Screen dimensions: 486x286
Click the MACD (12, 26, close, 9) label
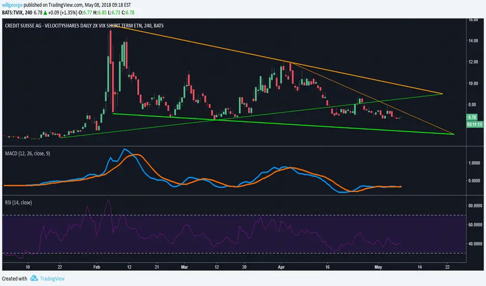pos(28,153)
